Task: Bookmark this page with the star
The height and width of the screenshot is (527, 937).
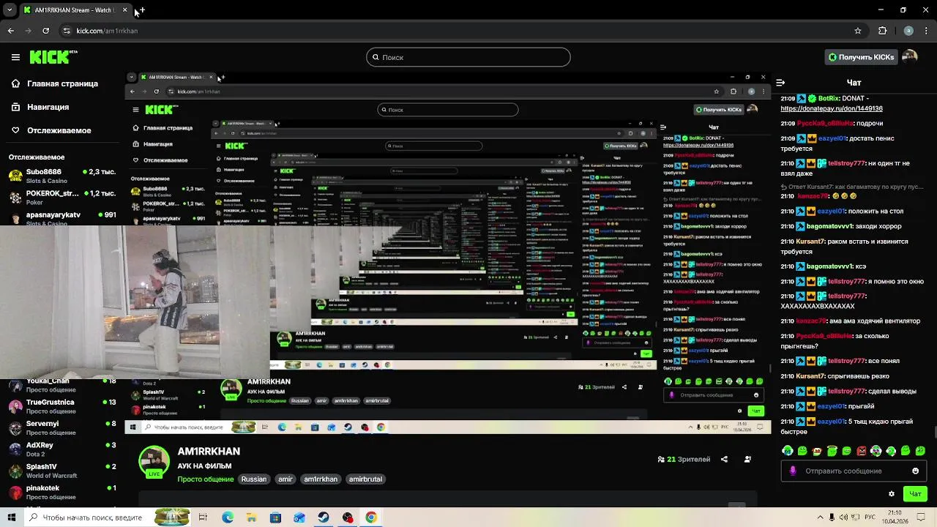Action: 858,31
